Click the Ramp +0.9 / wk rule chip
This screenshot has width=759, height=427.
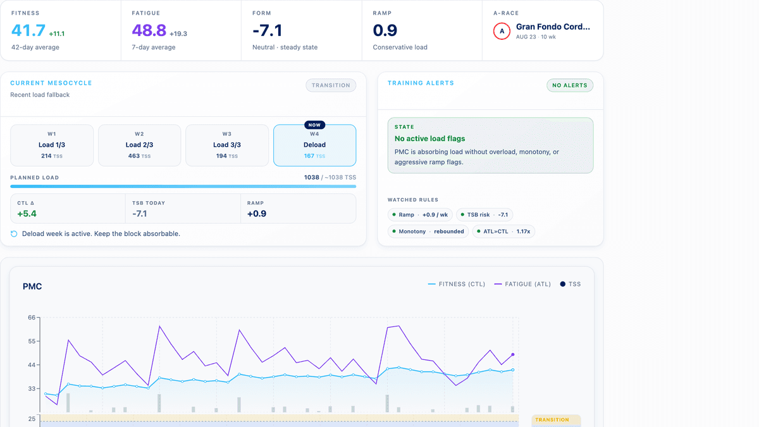420,215
